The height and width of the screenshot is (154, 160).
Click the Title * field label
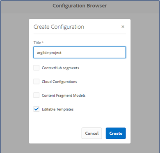click(x=39, y=43)
